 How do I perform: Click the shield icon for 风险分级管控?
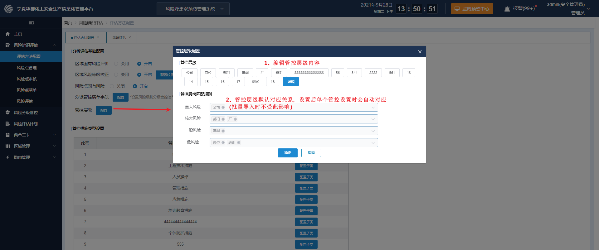click(7, 113)
